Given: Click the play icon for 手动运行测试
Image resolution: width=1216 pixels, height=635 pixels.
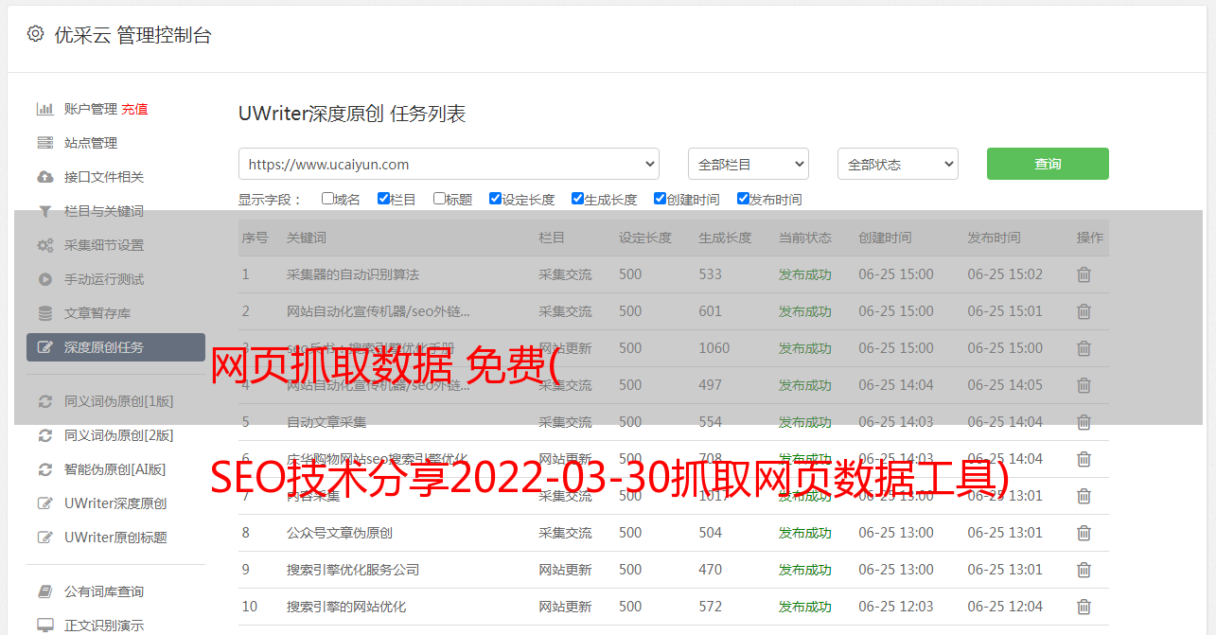Looking at the screenshot, I should pyautogui.click(x=44, y=279).
